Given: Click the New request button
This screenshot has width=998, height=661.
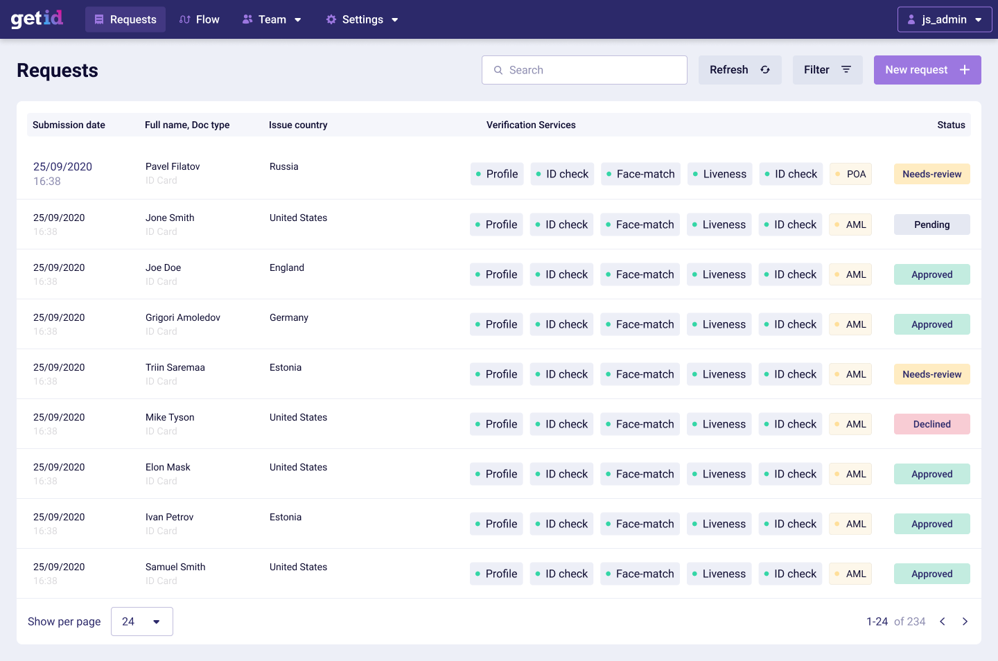Looking at the screenshot, I should pos(927,69).
